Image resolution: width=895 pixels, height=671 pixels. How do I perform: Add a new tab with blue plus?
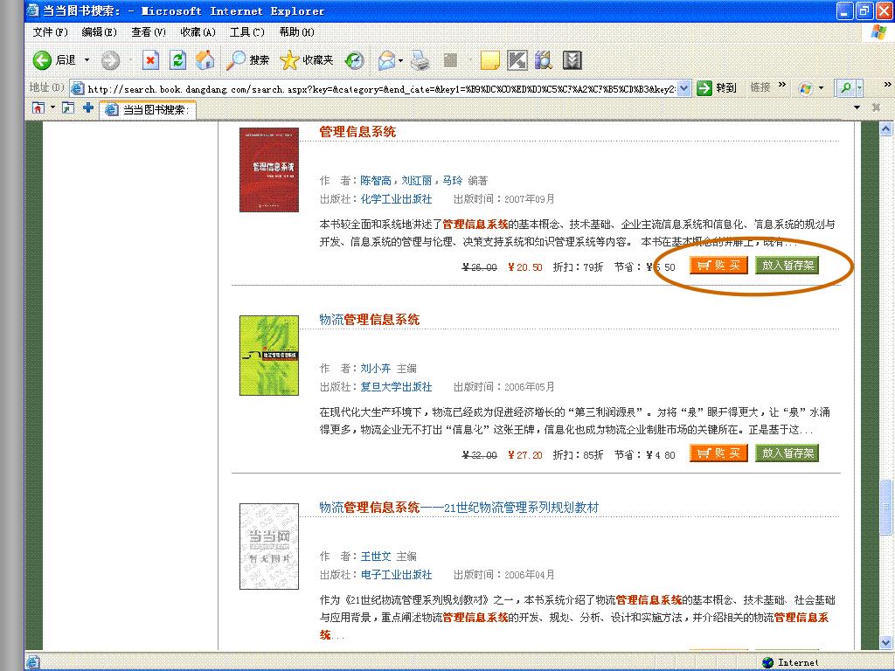point(88,107)
